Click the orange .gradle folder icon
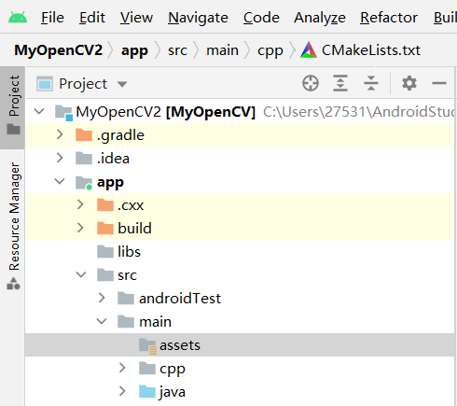The width and height of the screenshot is (457, 406). 84,134
